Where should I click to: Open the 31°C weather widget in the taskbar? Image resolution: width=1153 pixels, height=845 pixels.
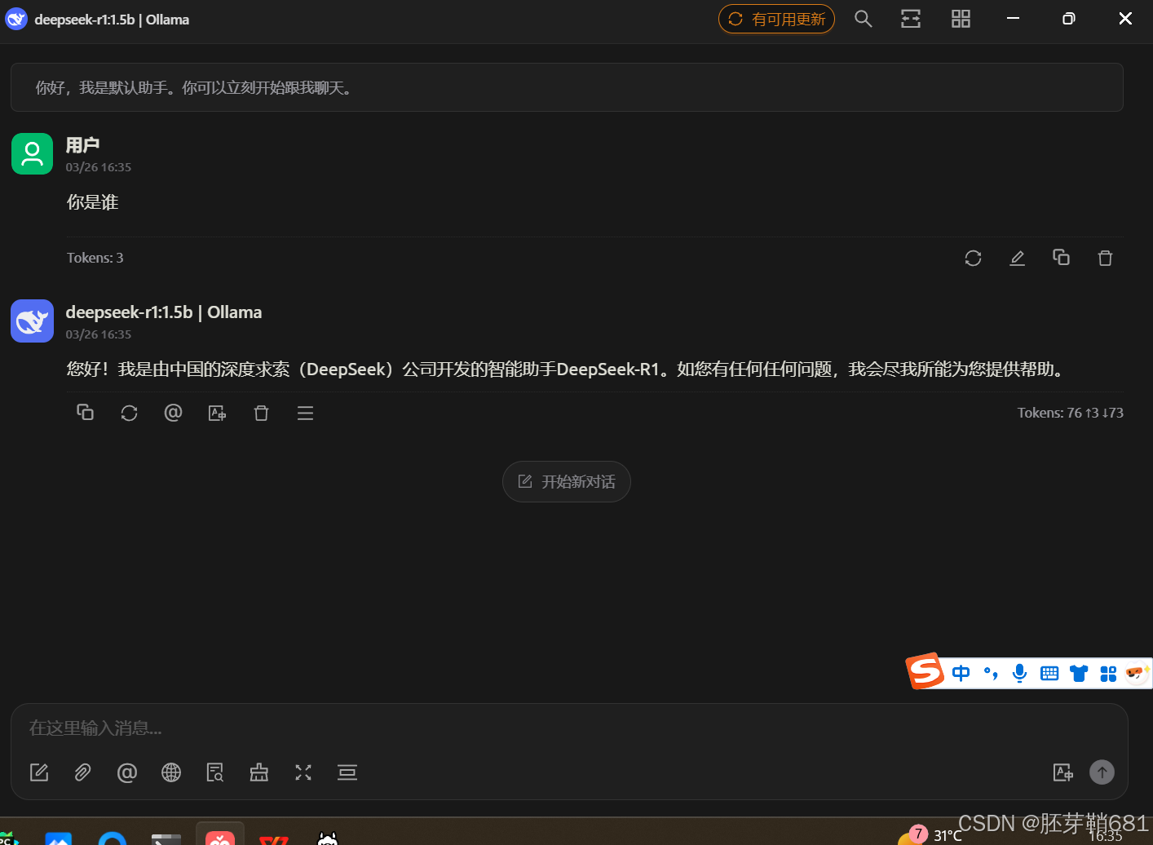[x=930, y=834]
